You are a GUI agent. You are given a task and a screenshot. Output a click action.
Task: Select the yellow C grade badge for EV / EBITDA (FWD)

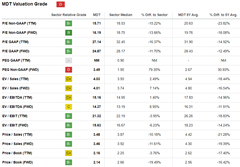[x=69, y=107]
